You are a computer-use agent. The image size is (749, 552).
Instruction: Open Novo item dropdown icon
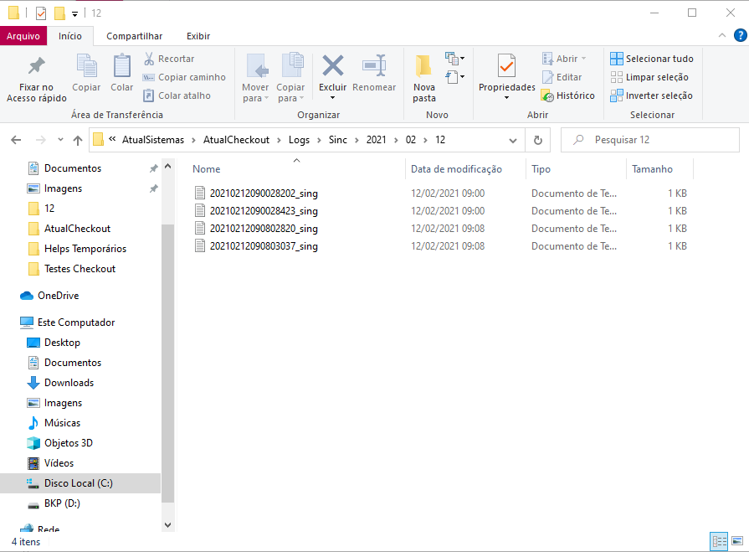(454, 59)
